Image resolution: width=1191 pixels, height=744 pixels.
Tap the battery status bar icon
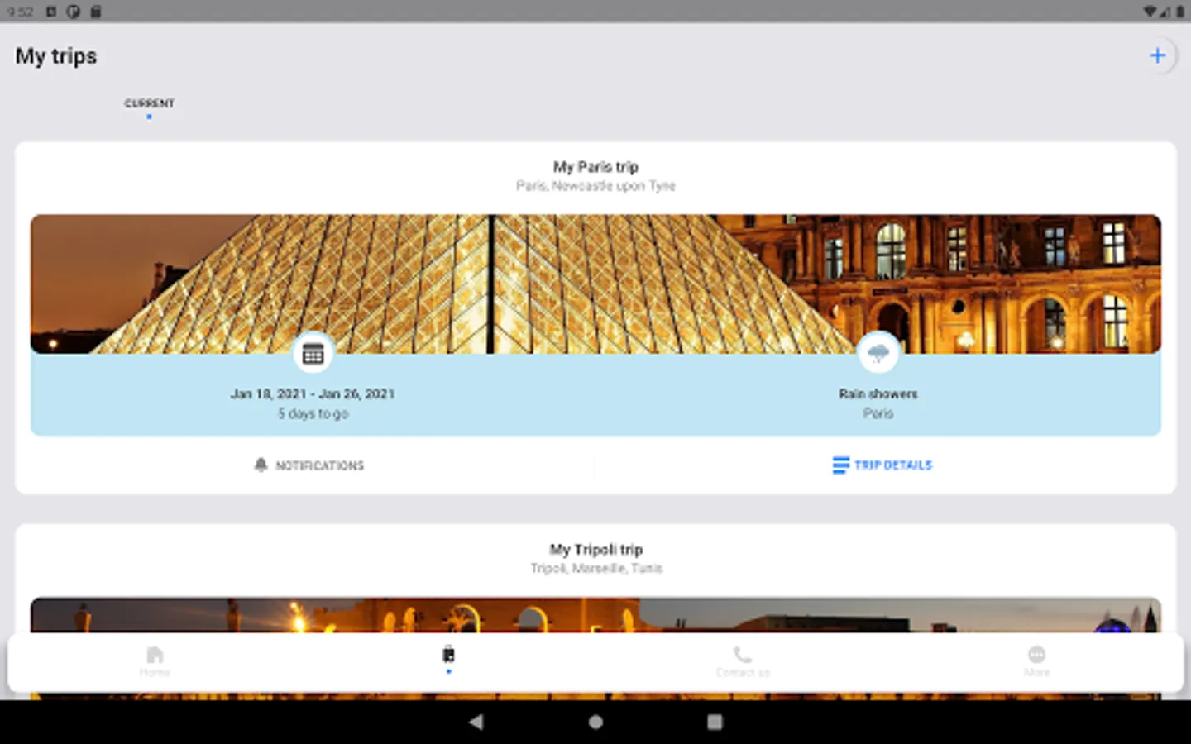point(1179,12)
